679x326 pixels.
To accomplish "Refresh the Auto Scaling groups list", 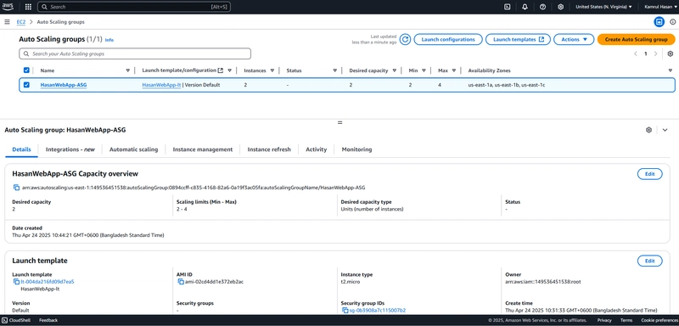I will (x=405, y=39).
